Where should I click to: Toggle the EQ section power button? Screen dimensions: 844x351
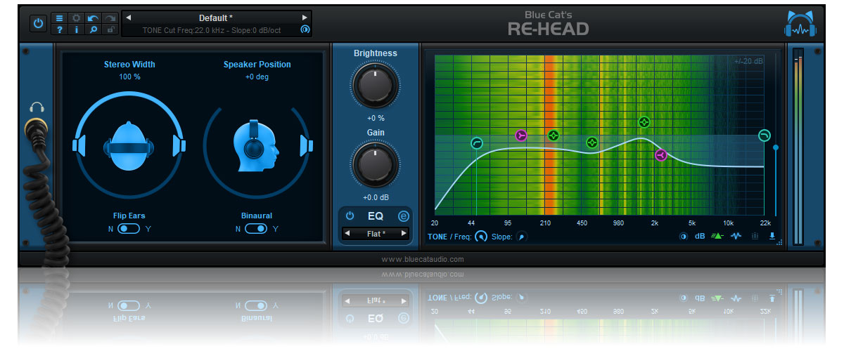[x=350, y=216]
